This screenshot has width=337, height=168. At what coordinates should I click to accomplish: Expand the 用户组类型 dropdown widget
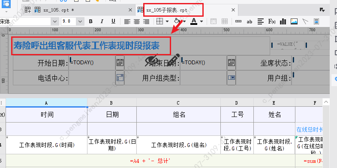[x=232, y=78]
